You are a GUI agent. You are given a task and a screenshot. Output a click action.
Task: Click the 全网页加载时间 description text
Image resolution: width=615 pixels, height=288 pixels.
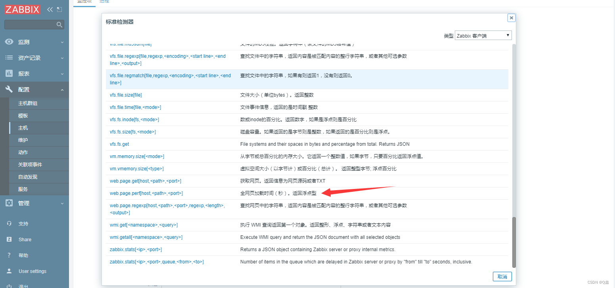tap(278, 193)
